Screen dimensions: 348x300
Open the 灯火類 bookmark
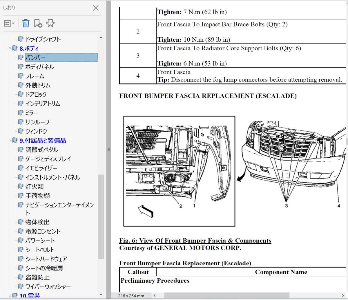pyautogui.click(x=35, y=187)
